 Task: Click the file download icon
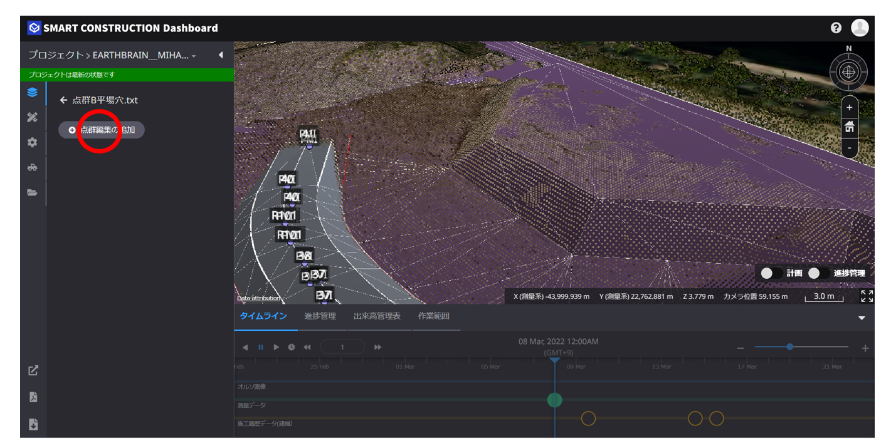[x=33, y=424]
